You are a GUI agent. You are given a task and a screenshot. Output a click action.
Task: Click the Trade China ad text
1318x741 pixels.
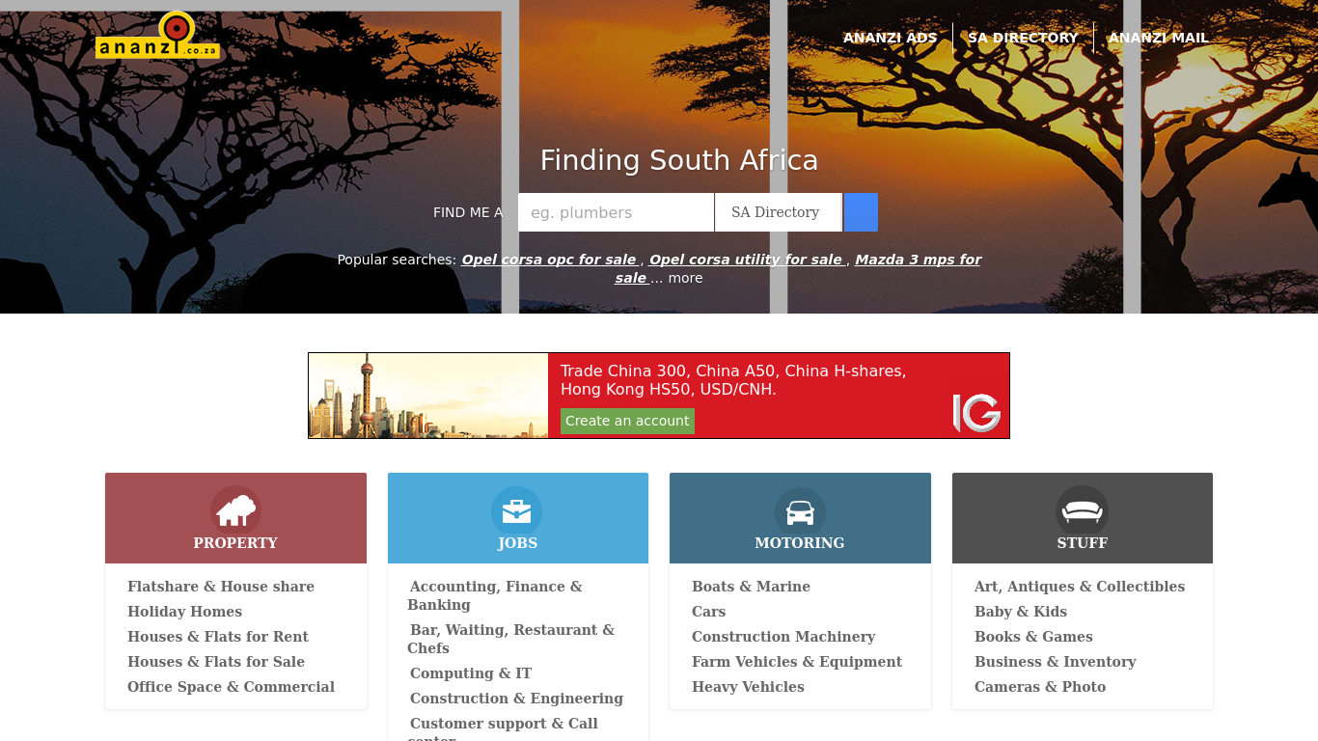tap(733, 380)
